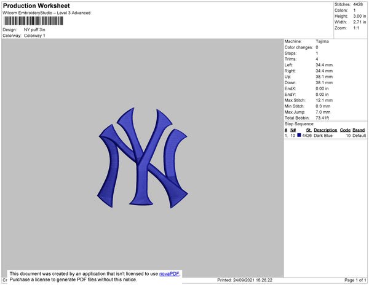
Task: Click the novaPDF hyperlink
Action: (169, 274)
